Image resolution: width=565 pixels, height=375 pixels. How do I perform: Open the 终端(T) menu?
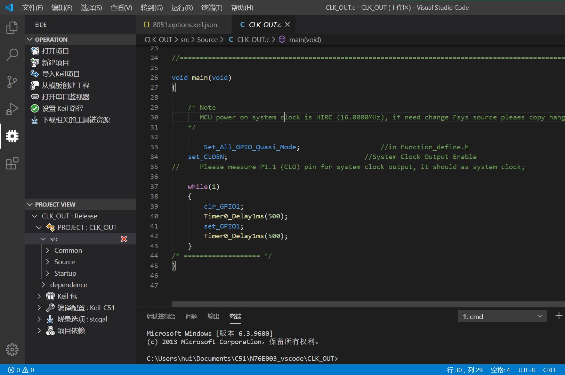point(212,7)
